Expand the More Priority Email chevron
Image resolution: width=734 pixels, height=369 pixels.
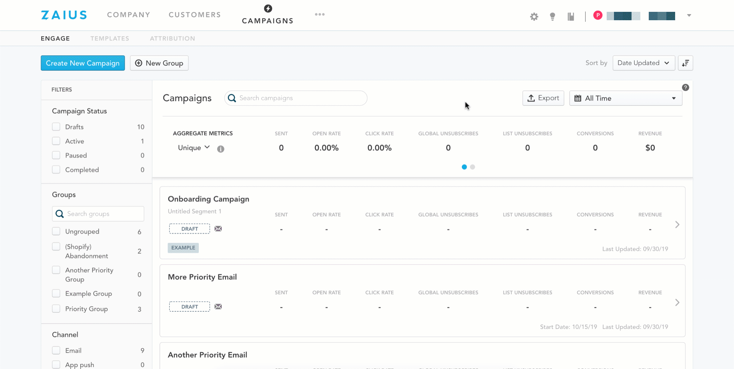[677, 302]
